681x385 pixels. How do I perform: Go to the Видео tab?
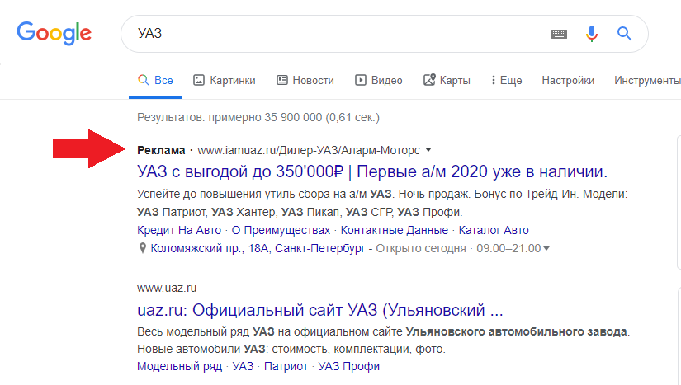(x=378, y=80)
